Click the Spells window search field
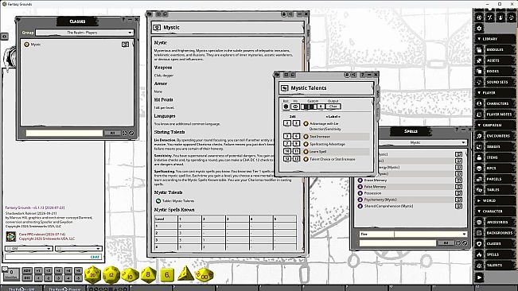Image resolution: width=518 pixels, height=291 pixels. coord(398,242)
